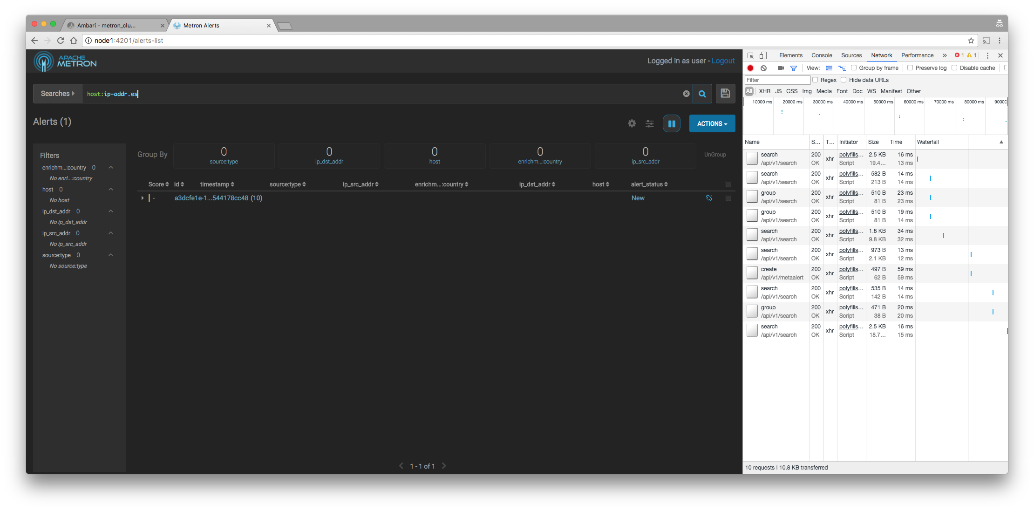The image size is (1034, 511).
Task: Click the Logout link
Action: point(723,61)
